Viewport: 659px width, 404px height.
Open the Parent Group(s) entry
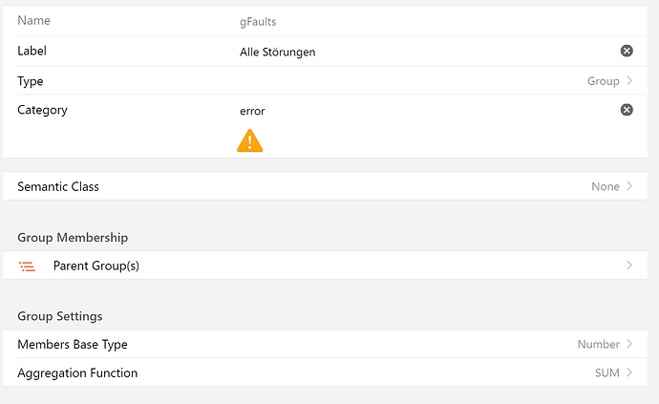[96, 266]
